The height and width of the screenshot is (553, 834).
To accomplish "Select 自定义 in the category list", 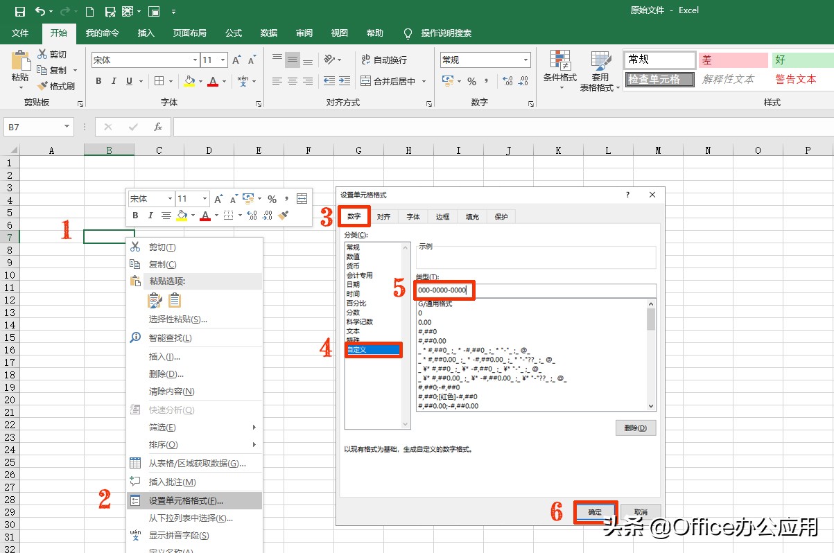I will [373, 349].
